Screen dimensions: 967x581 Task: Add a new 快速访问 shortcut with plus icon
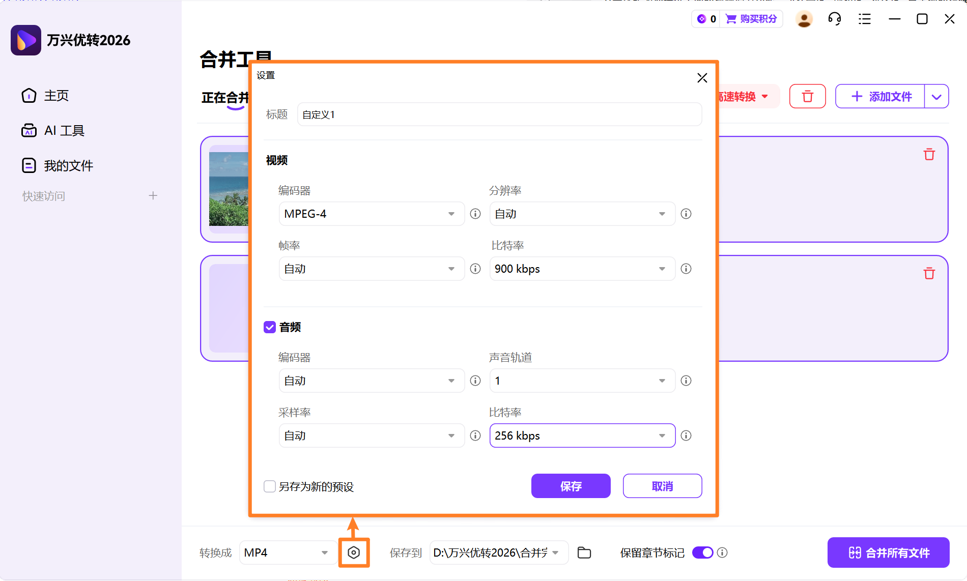point(153,195)
